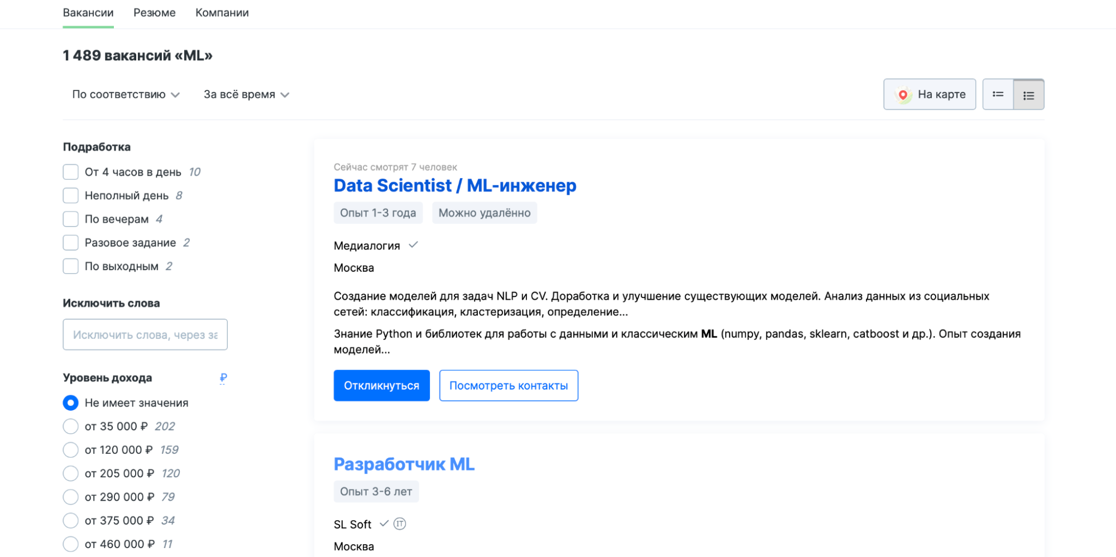Switch to compact list view icon
This screenshot has height=557, width=1116.
point(999,94)
